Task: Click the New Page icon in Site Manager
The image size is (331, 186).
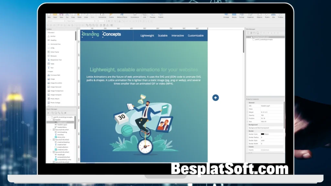Action: 248,33
